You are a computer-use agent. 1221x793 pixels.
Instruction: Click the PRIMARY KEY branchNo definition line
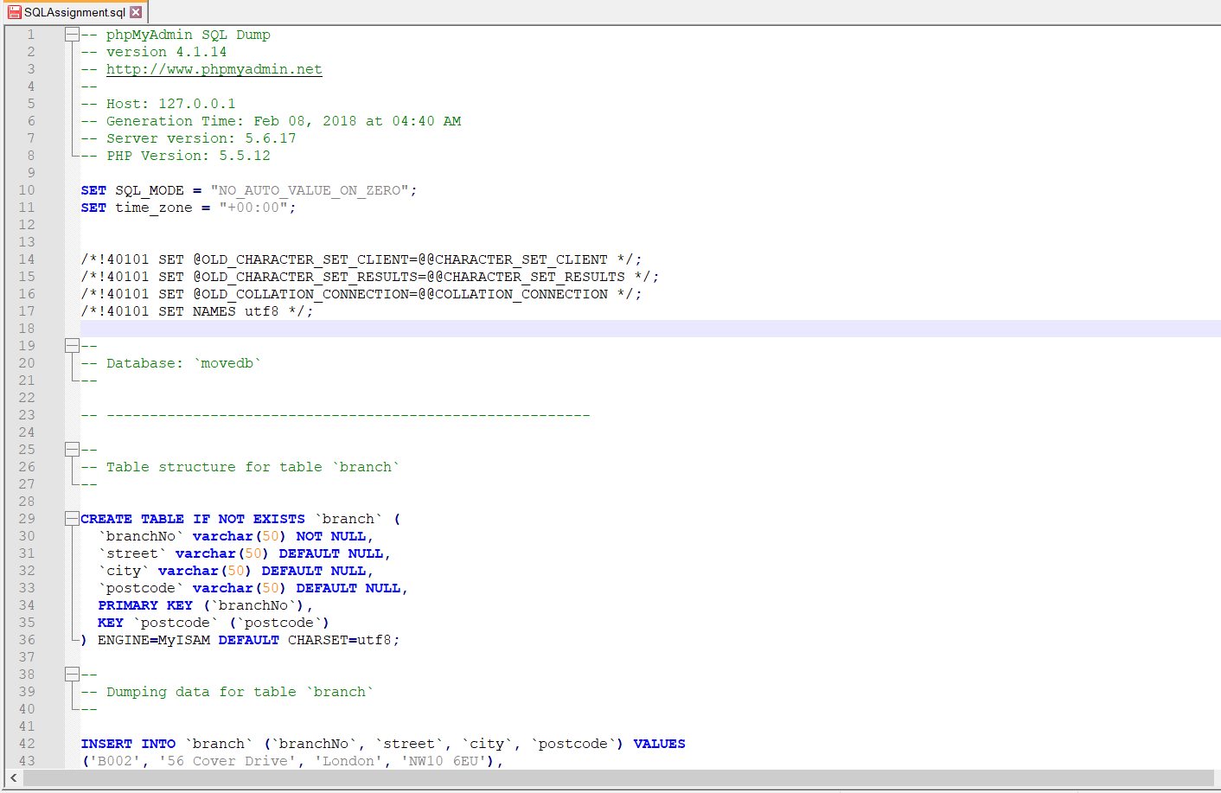click(199, 604)
